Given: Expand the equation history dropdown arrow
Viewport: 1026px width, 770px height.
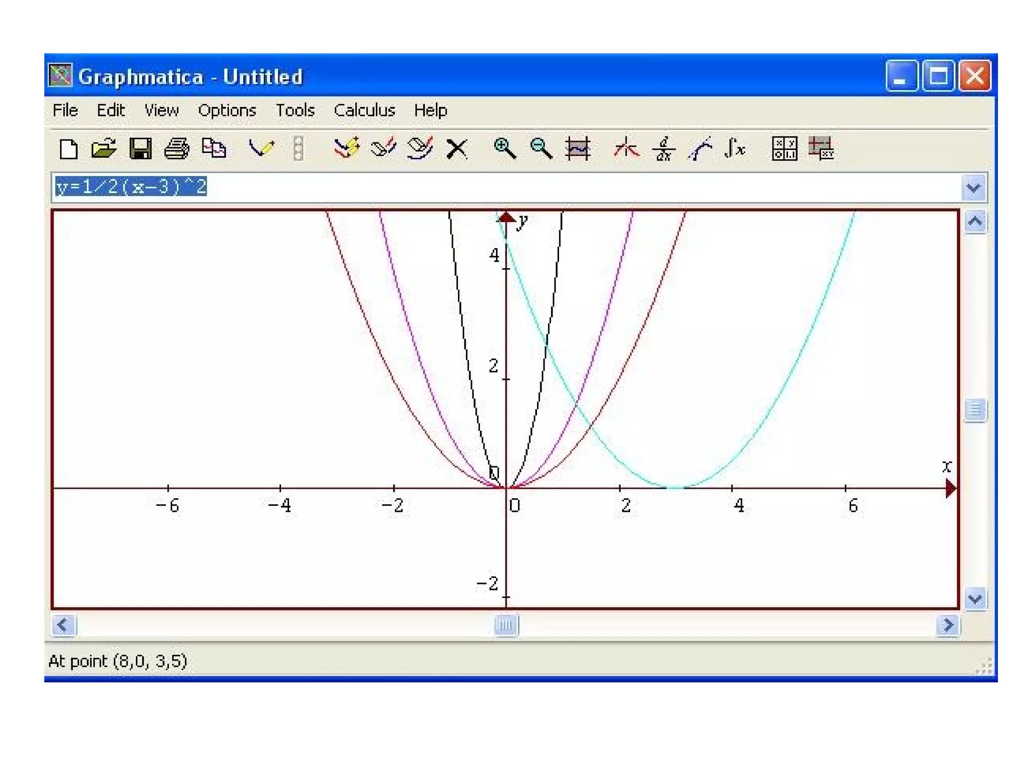Looking at the screenshot, I should (x=973, y=188).
